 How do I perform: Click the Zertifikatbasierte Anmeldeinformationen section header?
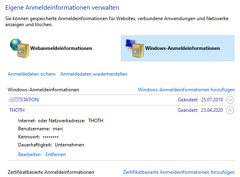(51, 172)
